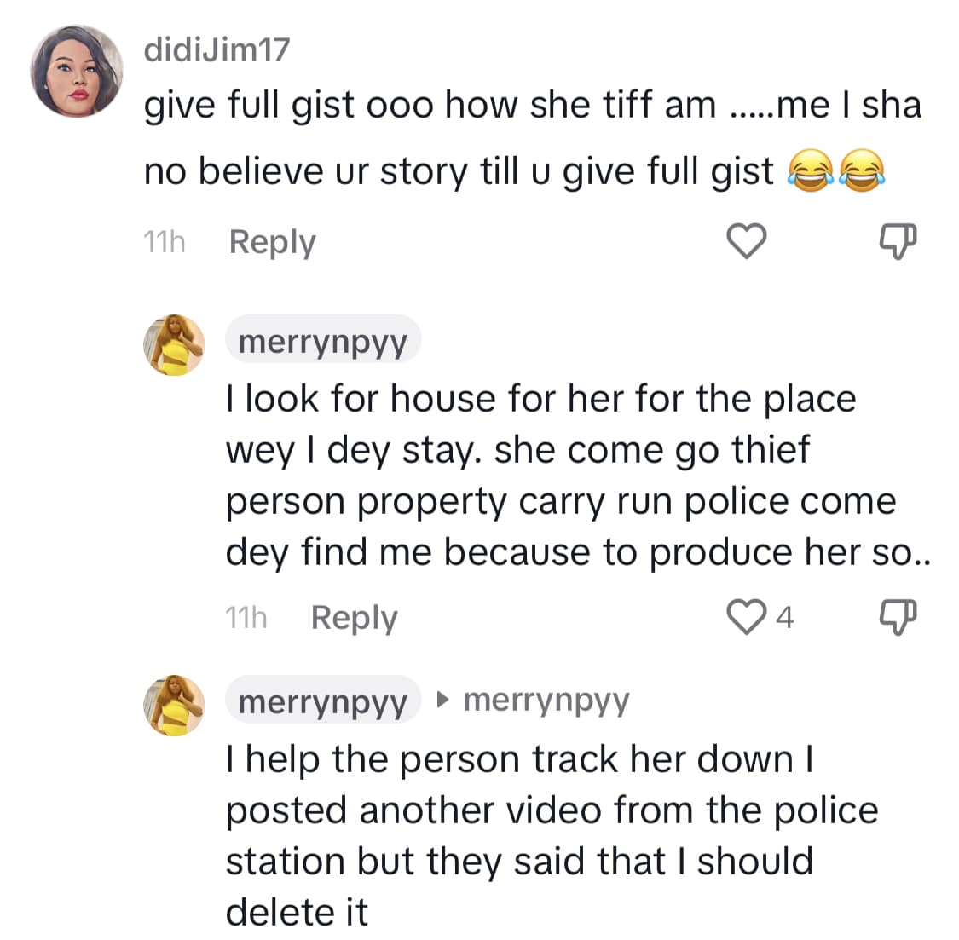Tap the 11h timestamp under didiJim17's comment
Image resolution: width=959 pixels, height=940 pixels.
click(x=164, y=242)
